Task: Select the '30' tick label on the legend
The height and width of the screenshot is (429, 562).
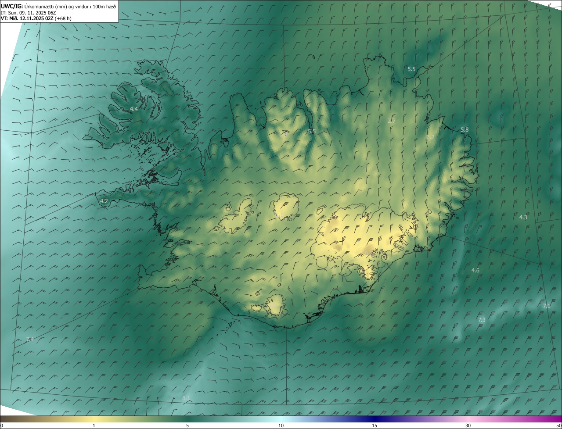Action: [x=468, y=426]
